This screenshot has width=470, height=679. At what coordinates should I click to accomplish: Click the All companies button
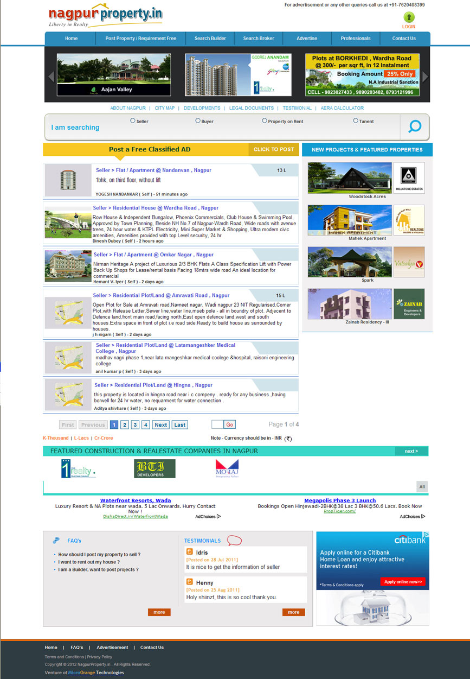coord(422,486)
